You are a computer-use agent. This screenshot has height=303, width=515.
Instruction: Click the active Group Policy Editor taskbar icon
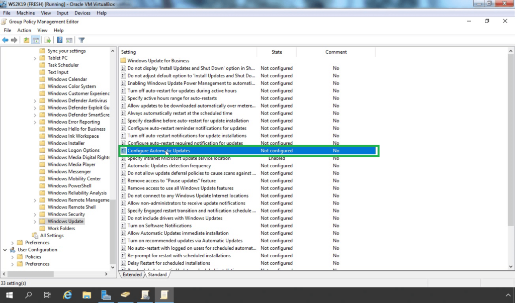(164, 295)
